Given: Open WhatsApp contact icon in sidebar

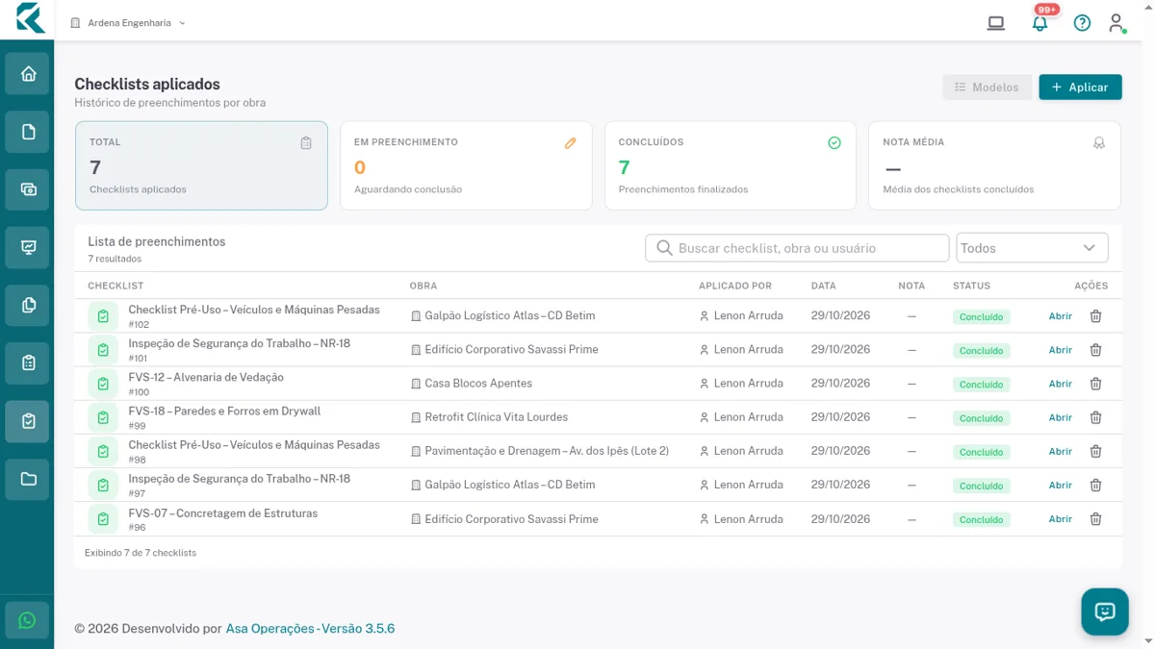Looking at the screenshot, I should tap(27, 620).
